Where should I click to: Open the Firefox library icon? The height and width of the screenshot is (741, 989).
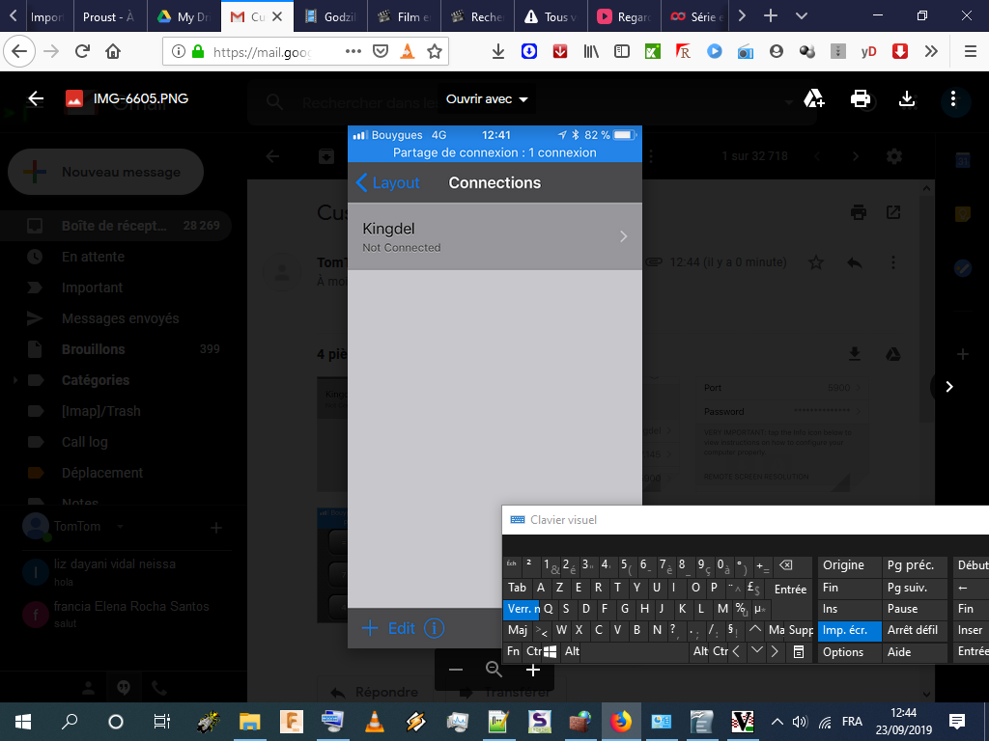click(x=591, y=52)
